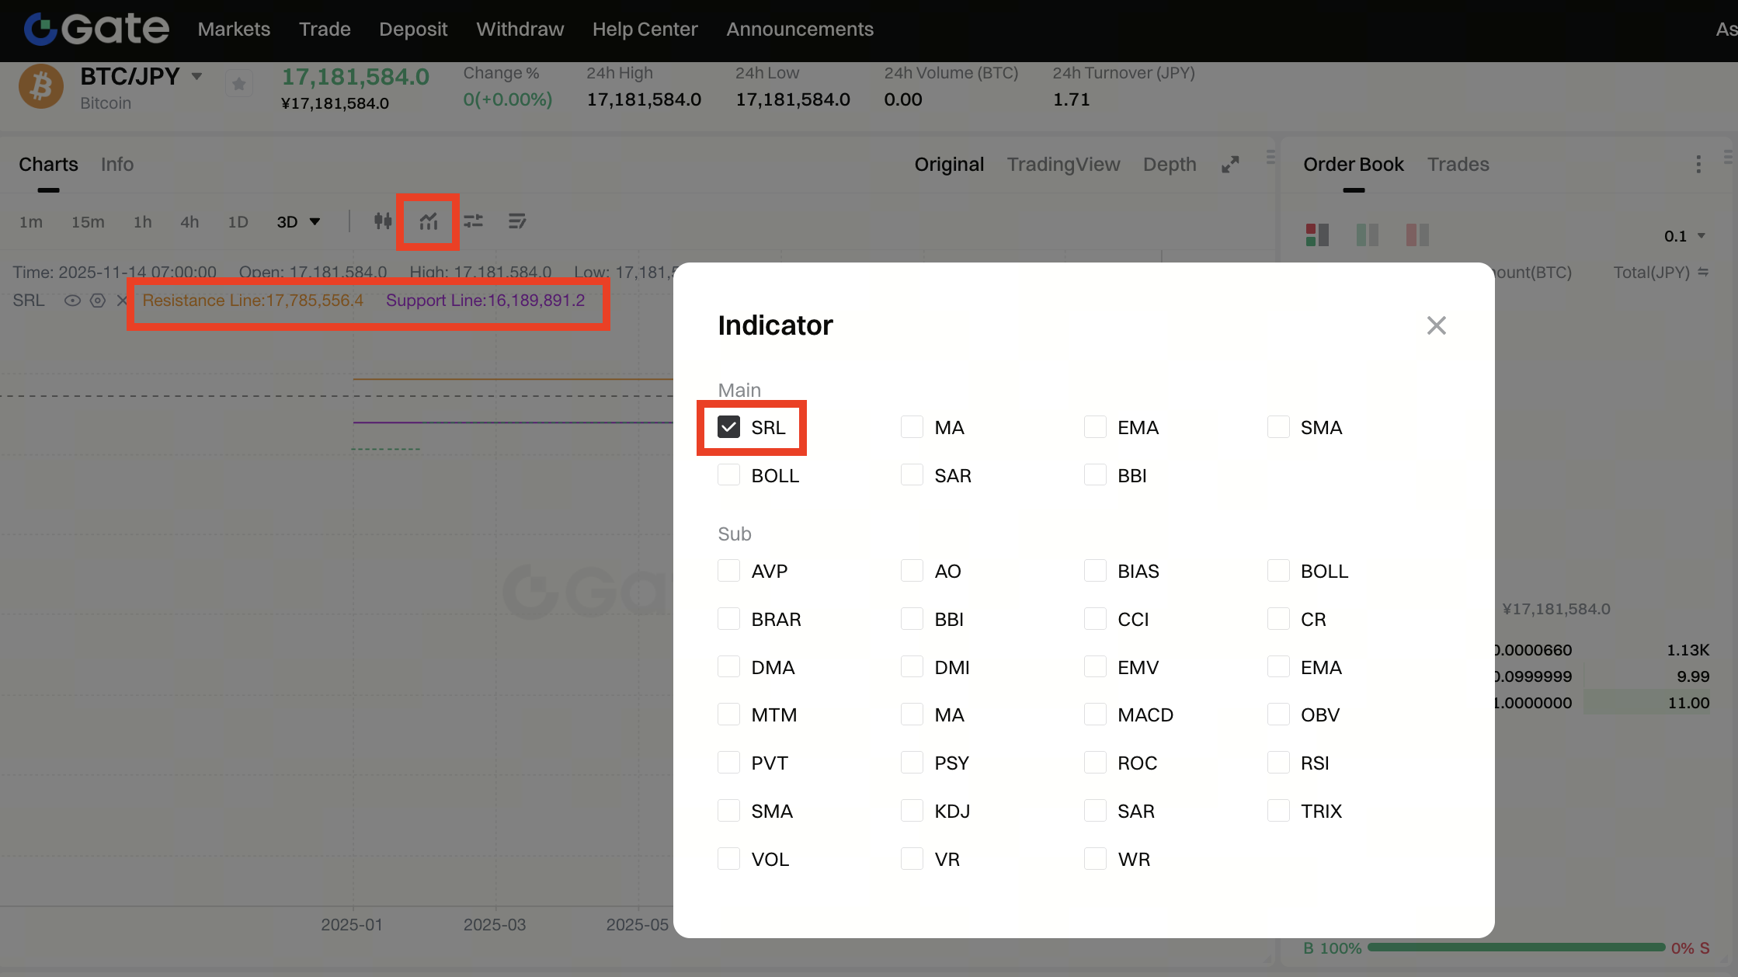Open the BTC/JPY pair dropdown arrow
The height and width of the screenshot is (977, 1738).
click(197, 76)
